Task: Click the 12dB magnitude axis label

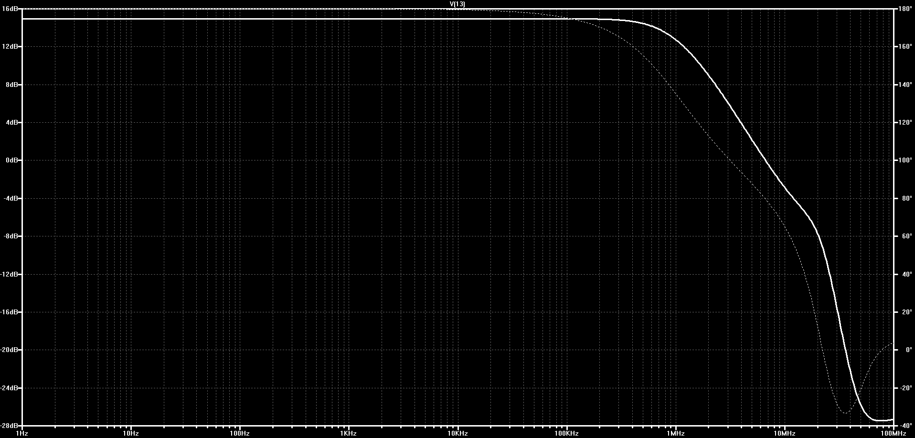Action: coord(10,47)
